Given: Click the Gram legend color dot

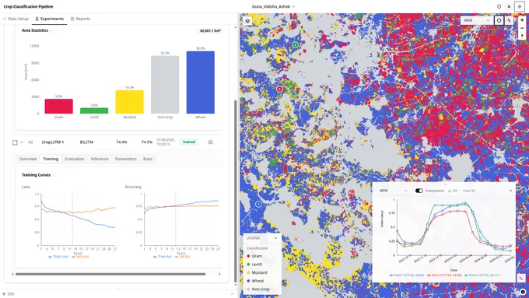Looking at the screenshot, I should [249, 256].
